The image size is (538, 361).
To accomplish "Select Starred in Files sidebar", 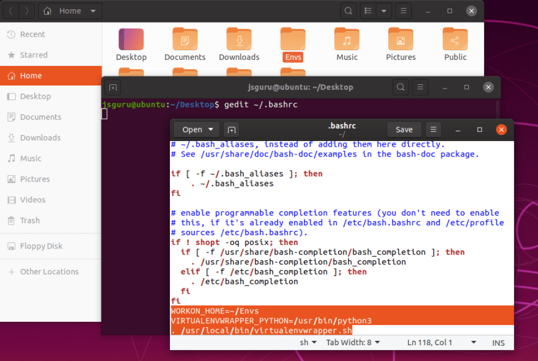I will coord(51,55).
